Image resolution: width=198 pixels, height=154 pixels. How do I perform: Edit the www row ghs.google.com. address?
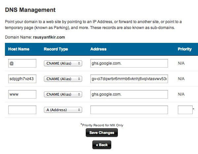click(x=129, y=94)
